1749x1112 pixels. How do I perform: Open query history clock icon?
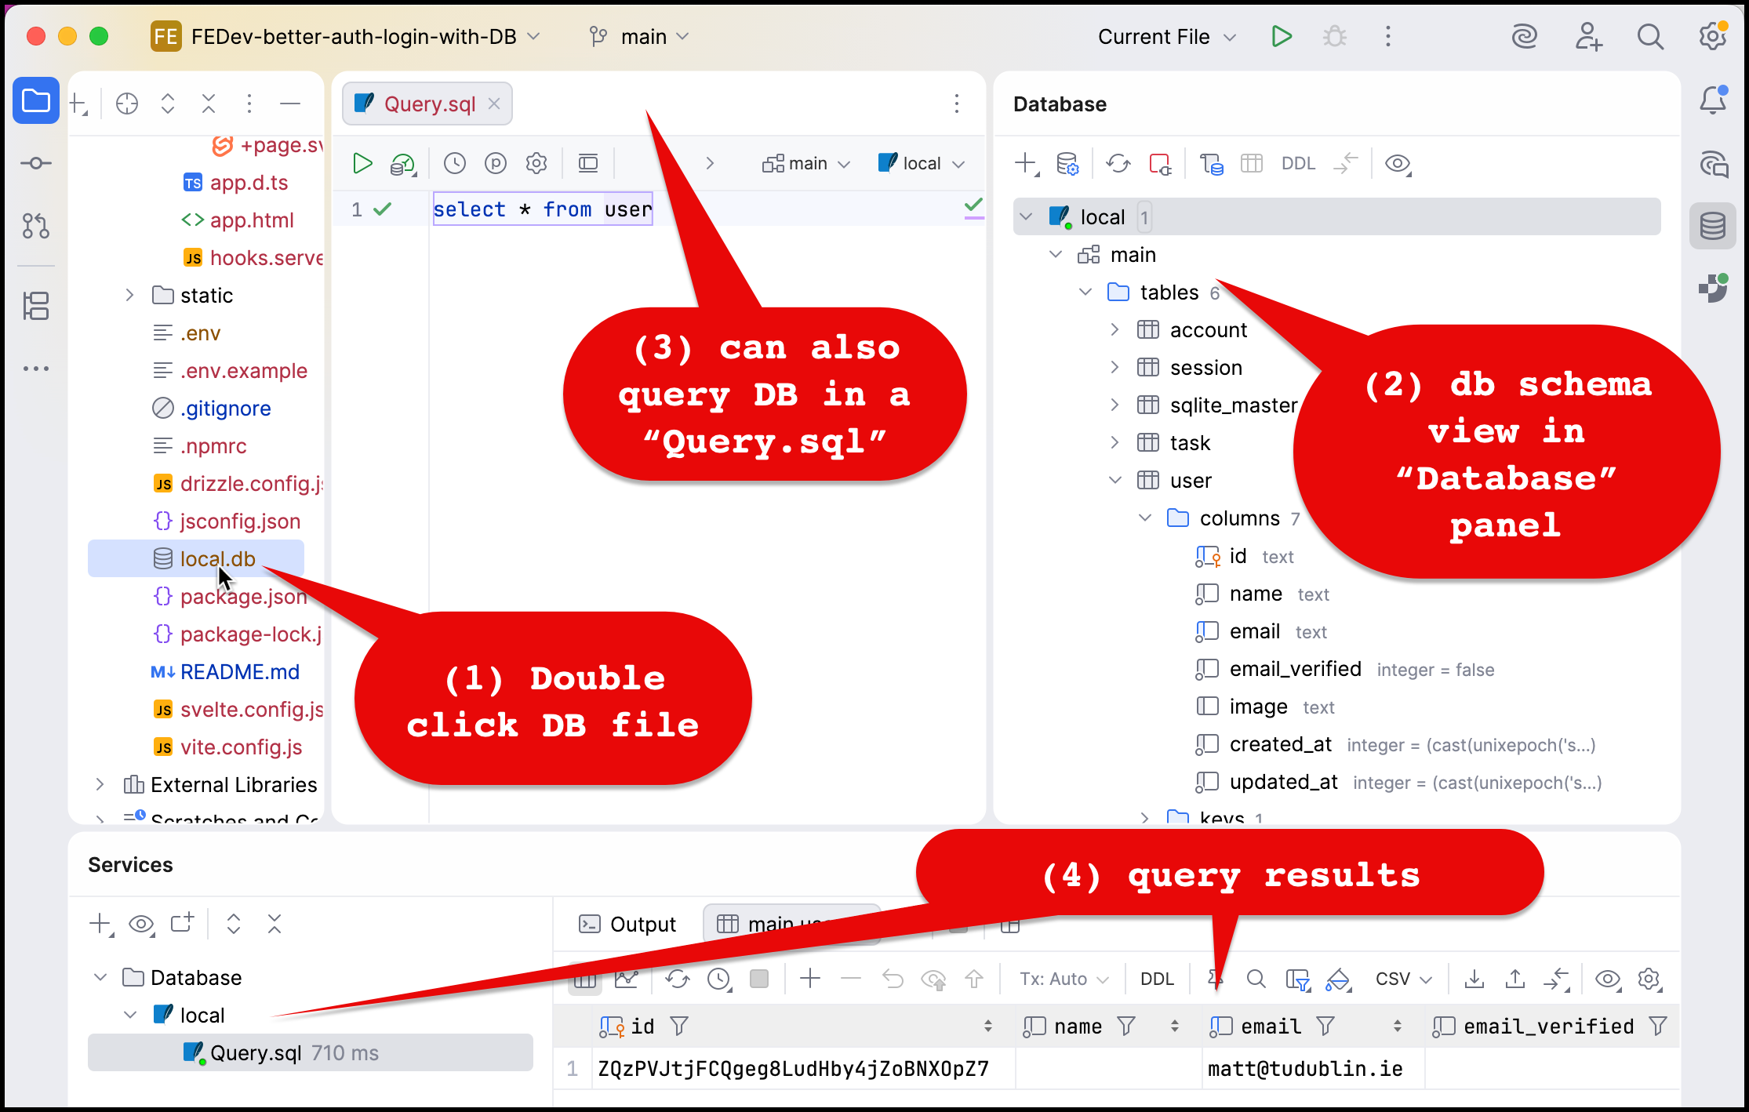pos(455,163)
